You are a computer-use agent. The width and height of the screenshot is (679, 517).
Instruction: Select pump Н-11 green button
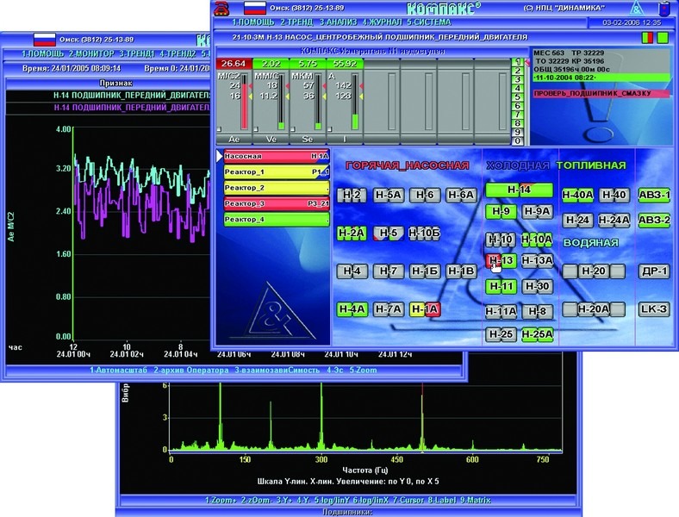(x=501, y=286)
